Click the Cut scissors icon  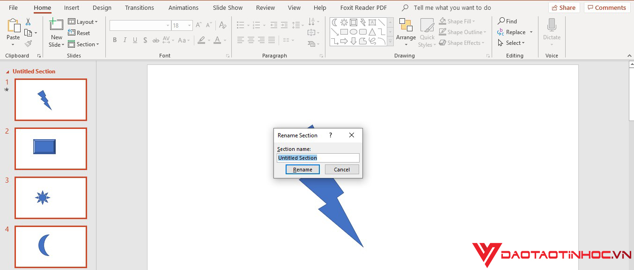28,22
